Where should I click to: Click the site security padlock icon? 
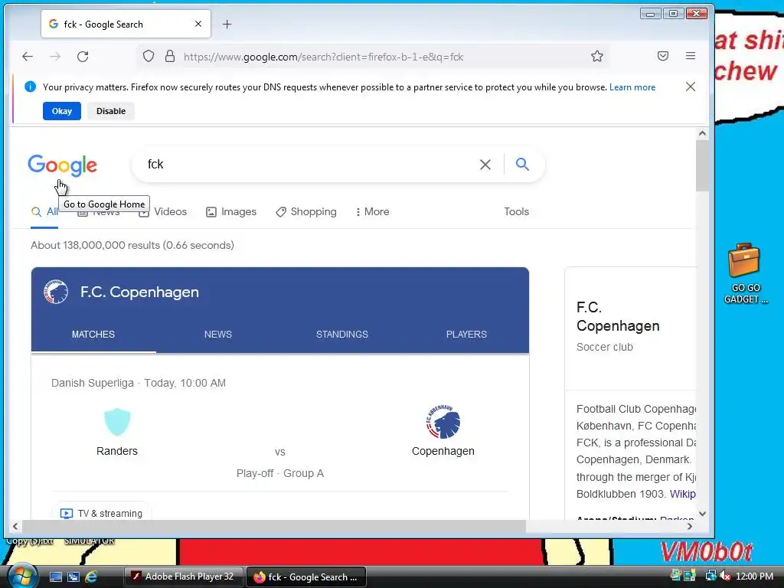pyautogui.click(x=170, y=56)
